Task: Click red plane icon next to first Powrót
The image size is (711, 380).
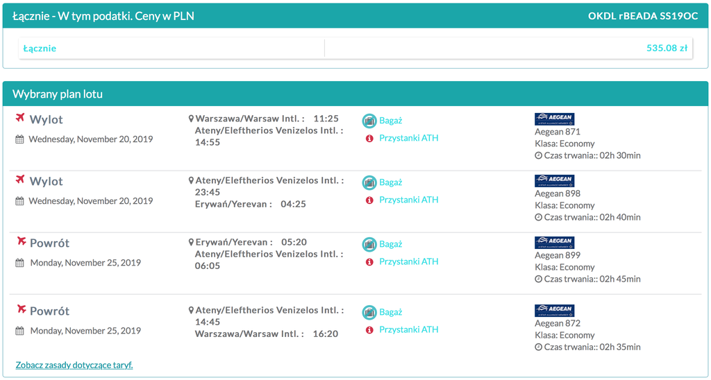Action: (x=21, y=241)
